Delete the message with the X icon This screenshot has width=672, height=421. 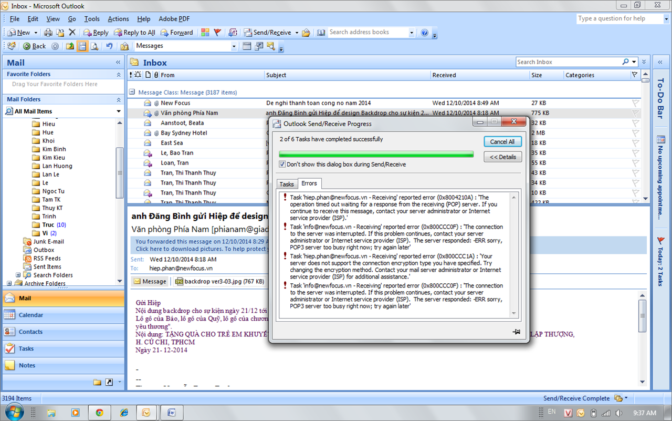pyautogui.click(x=72, y=33)
